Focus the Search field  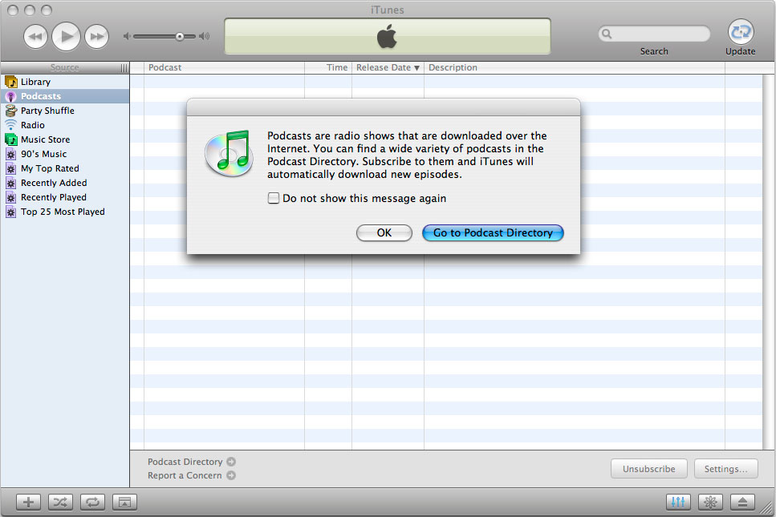coord(654,34)
